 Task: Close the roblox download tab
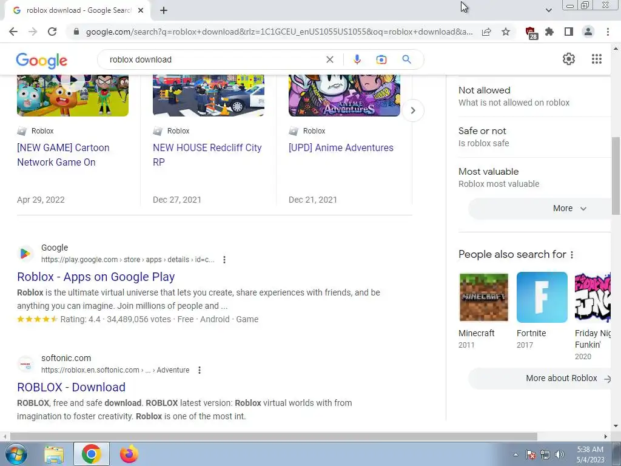(141, 10)
